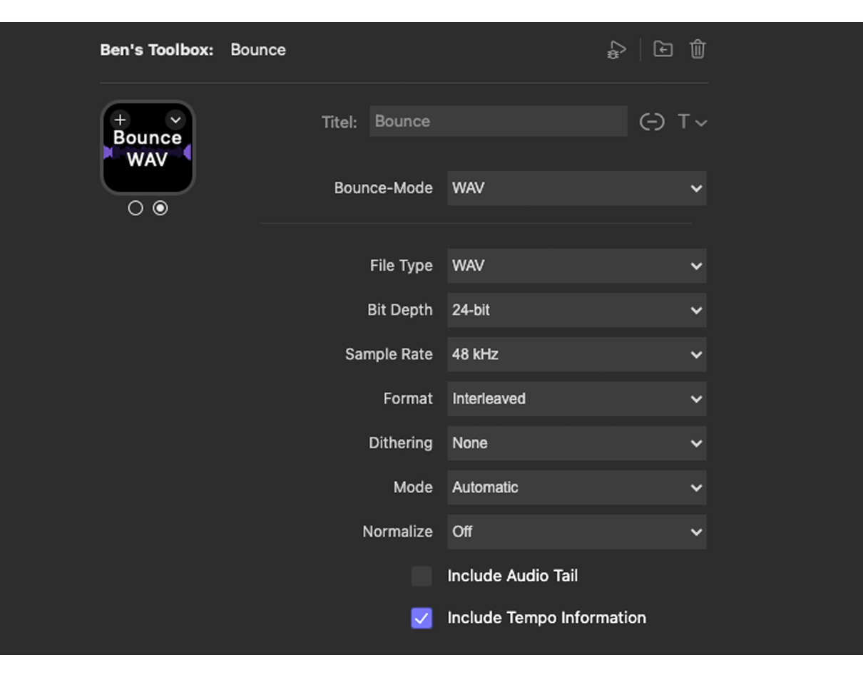Change the Sample Rate dropdown
The image size is (863, 677).
pyautogui.click(x=576, y=354)
